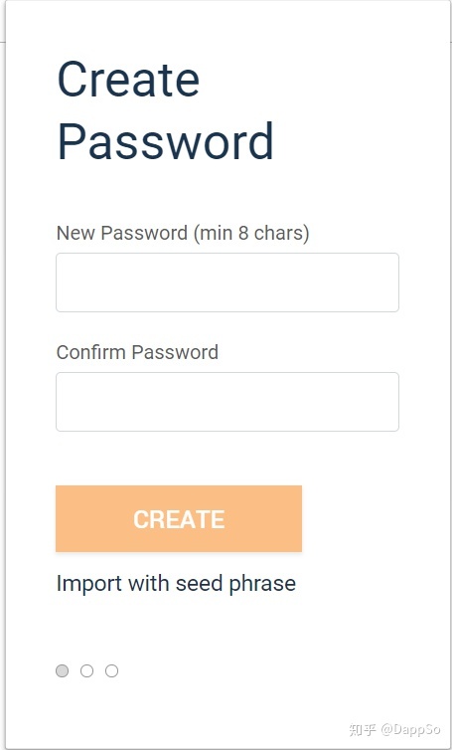The image size is (452, 750).
Task: Click the 'Create Password' heading
Action: (165, 110)
